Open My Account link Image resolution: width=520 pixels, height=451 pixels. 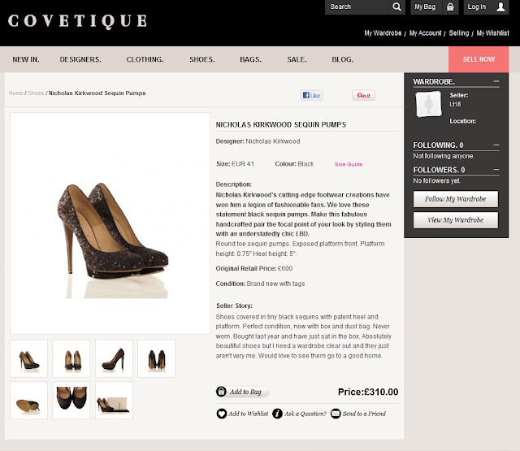coord(425,33)
